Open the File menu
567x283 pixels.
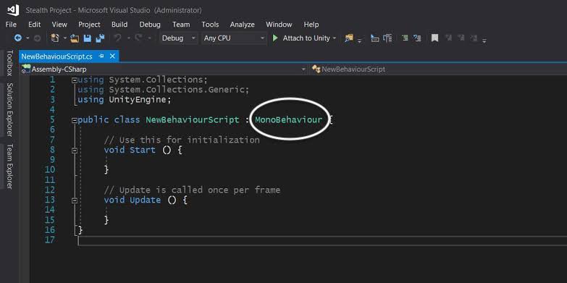pos(11,25)
